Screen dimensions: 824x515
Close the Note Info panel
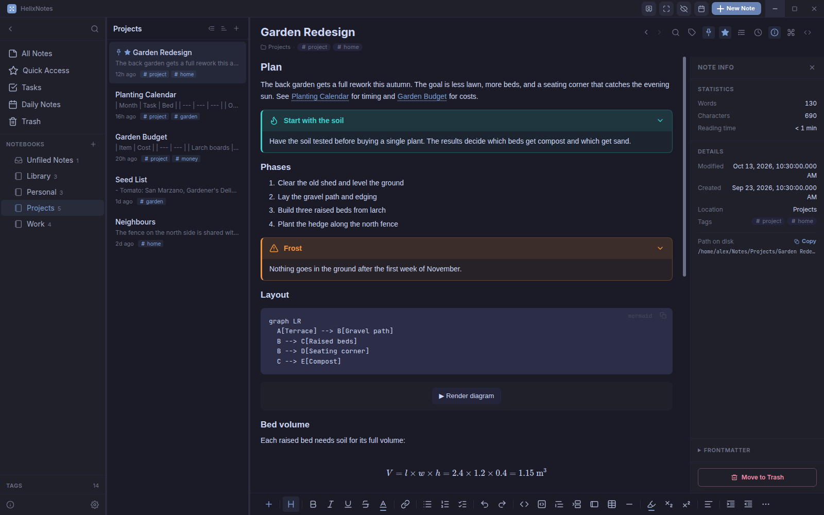pyautogui.click(x=812, y=67)
